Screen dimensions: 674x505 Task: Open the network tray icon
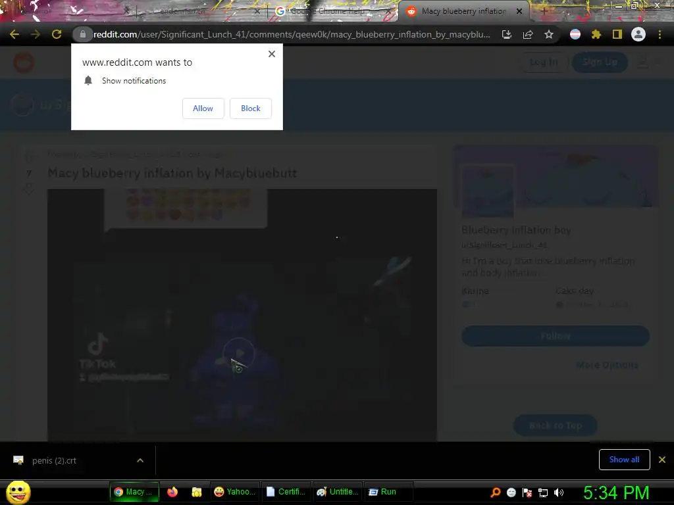click(x=543, y=493)
